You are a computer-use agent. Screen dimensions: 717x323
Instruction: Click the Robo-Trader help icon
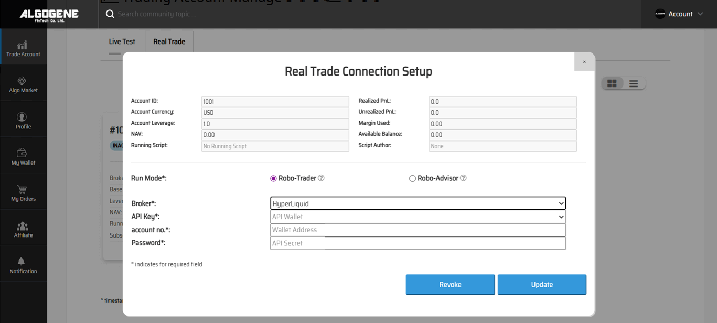[x=321, y=178]
